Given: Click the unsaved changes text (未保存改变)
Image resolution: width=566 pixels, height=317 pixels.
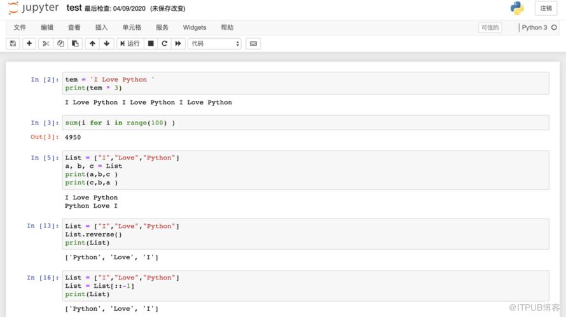Looking at the screenshot, I should [168, 8].
